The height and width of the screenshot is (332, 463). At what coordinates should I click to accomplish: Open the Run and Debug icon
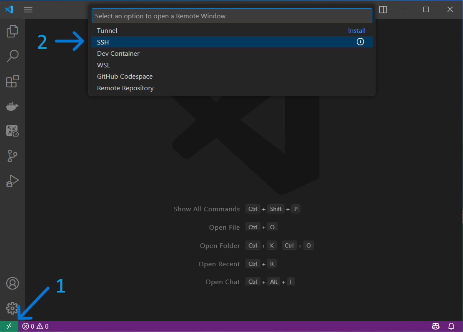[13, 181]
